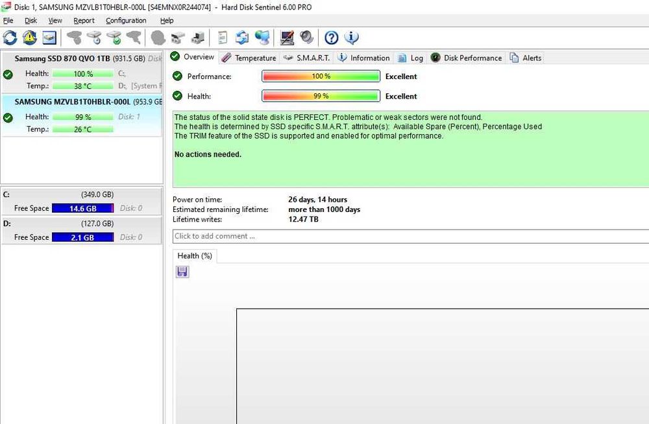This screenshot has width=649, height=424.
Task: Click the disk with clock test icon
Action: coord(94,38)
